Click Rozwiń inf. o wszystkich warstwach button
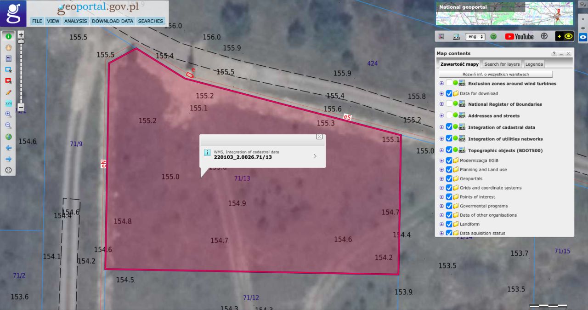This screenshot has height=310, width=588. click(495, 74)
